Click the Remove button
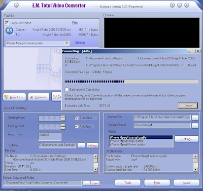The width and height of the screenshot is (203, 191). pyautogui.click(x=39, y=97)
